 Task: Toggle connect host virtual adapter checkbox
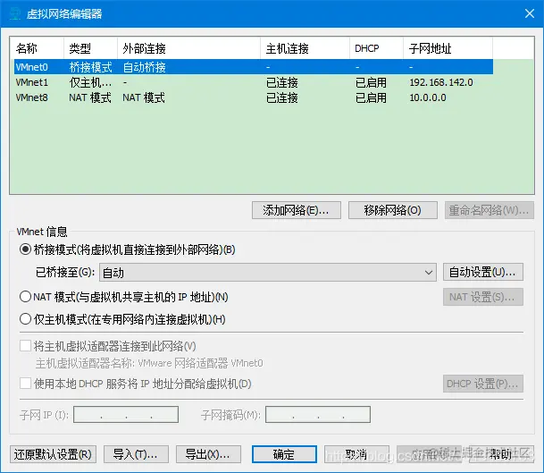25,346
